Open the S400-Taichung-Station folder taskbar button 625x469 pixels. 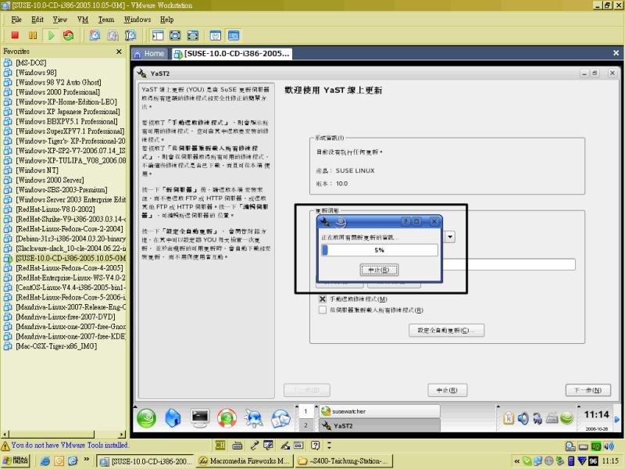[344, 461]
